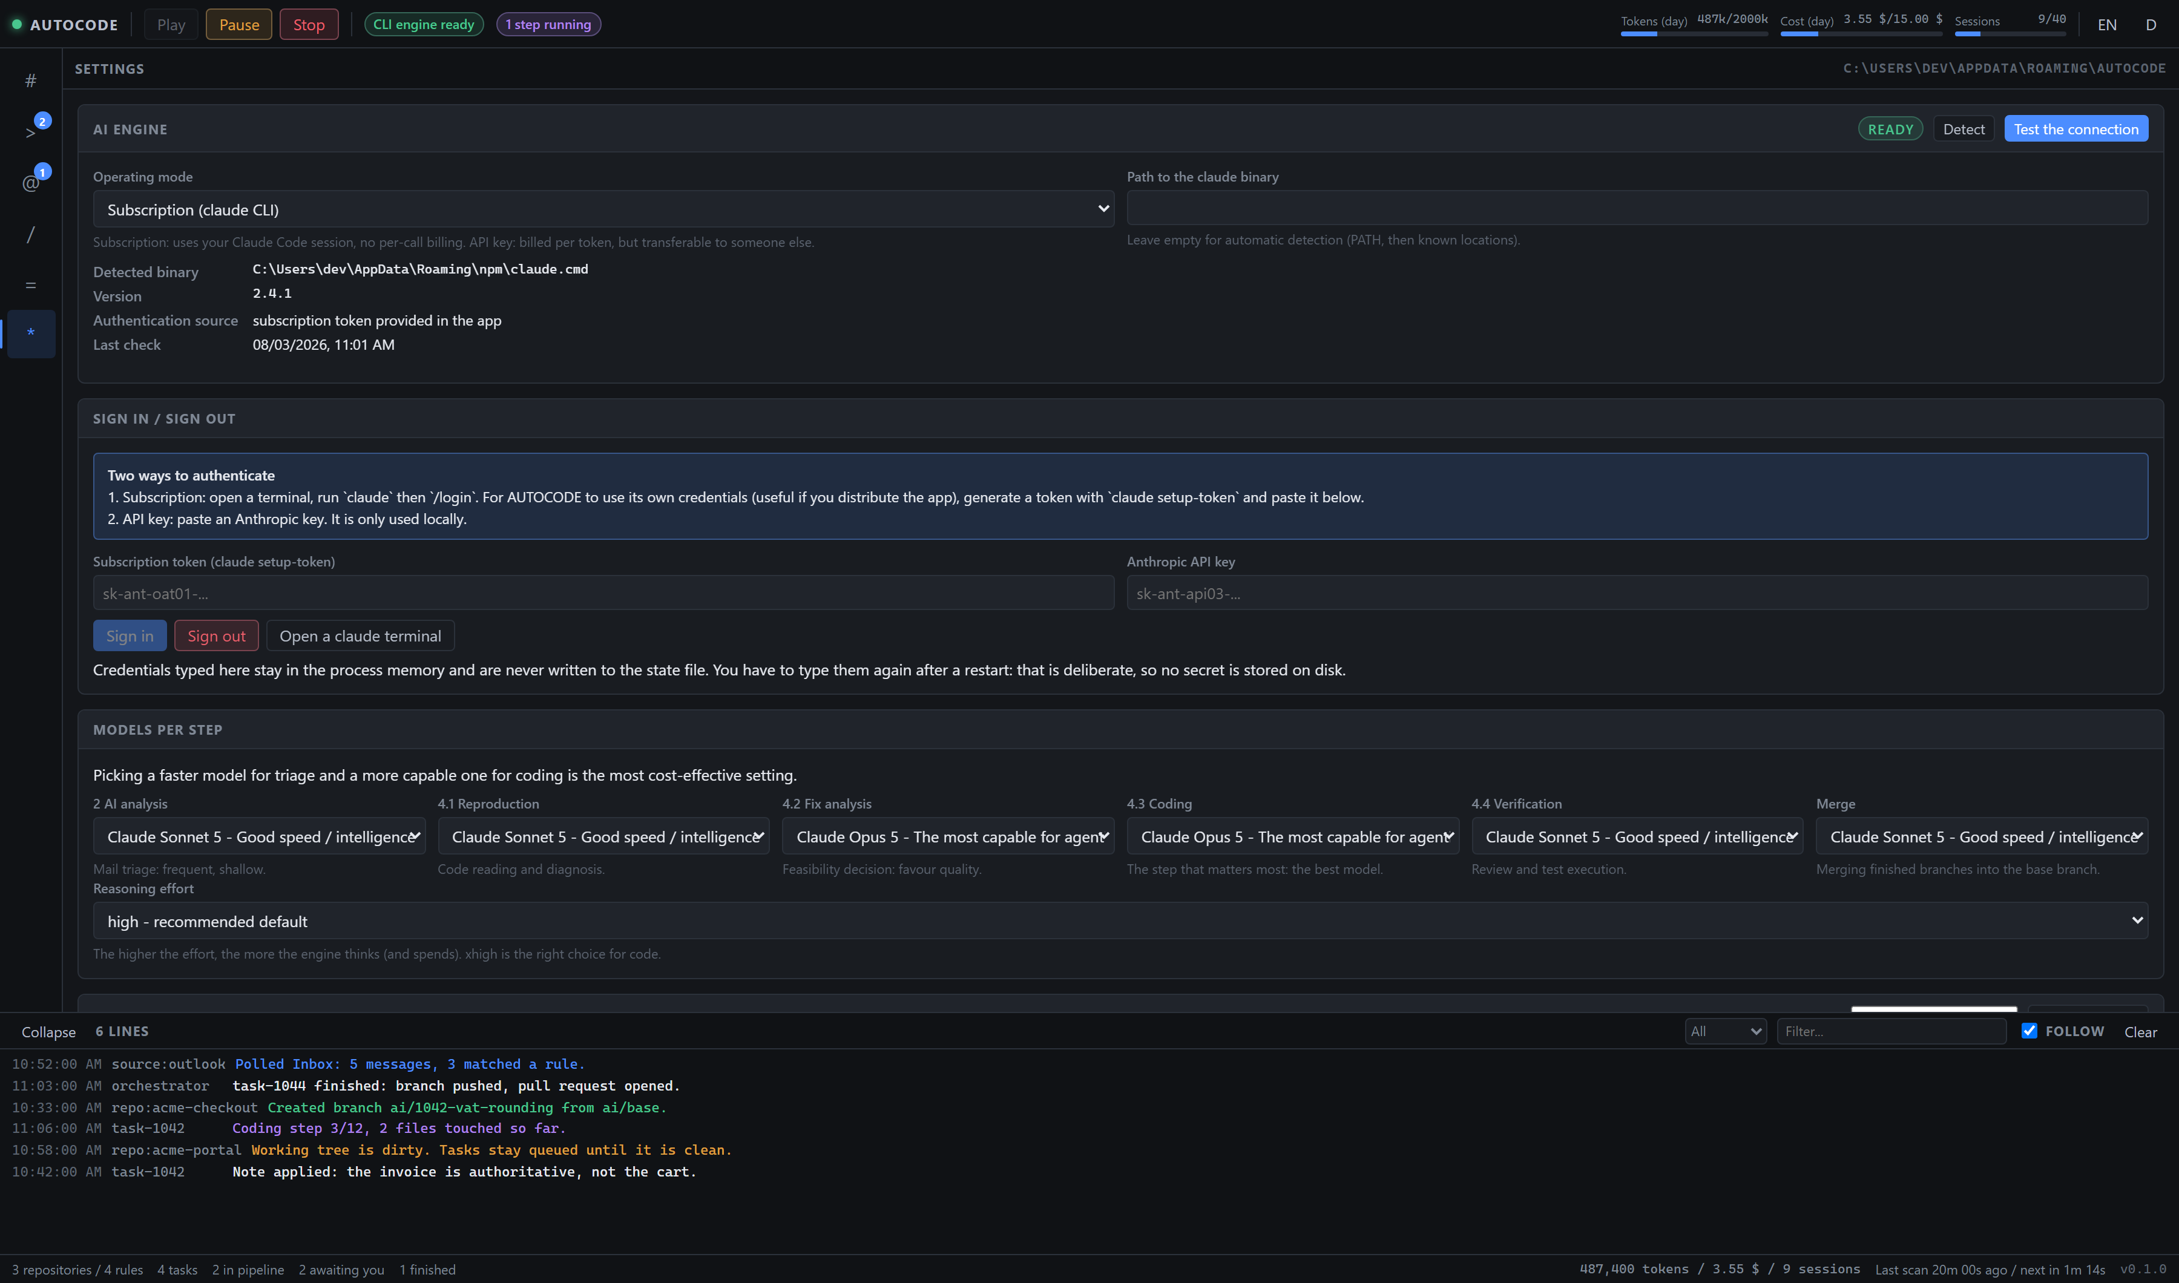Clear the log output
2179x1283 pixels.
tap(2140, 1031)
